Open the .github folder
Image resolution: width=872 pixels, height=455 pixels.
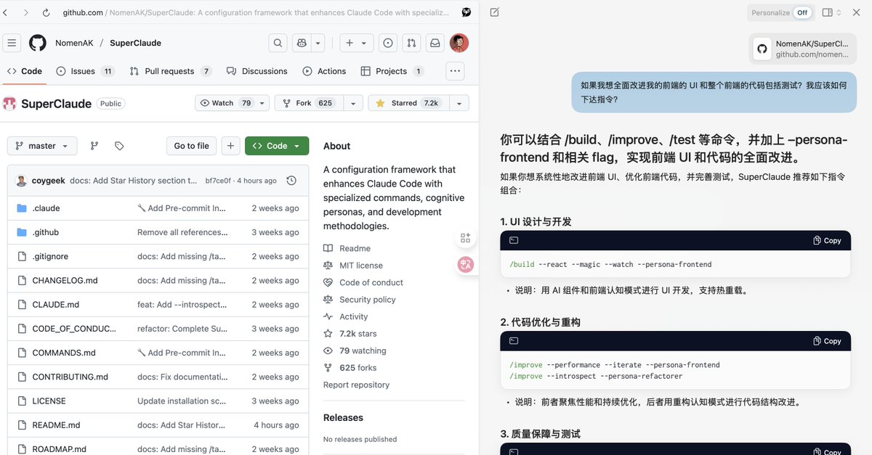tap(46, 232)
